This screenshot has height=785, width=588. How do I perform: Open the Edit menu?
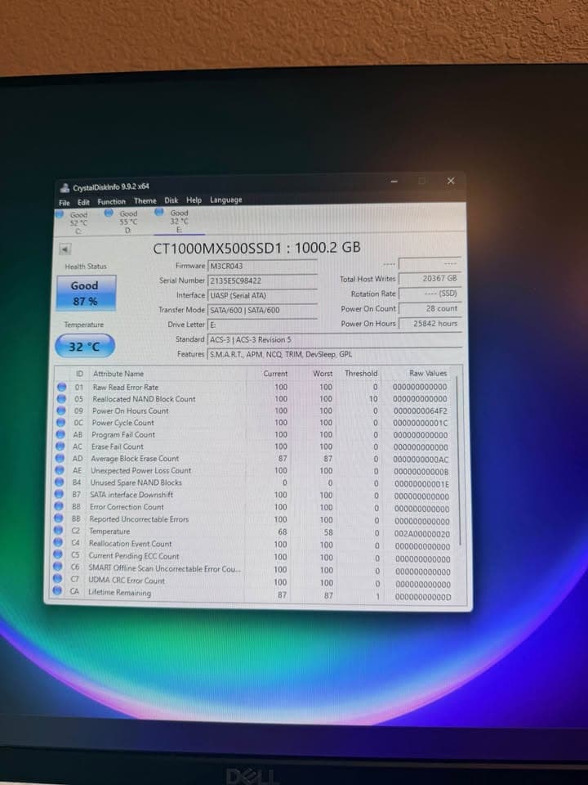pyautogui.click(x=83, y=202)
